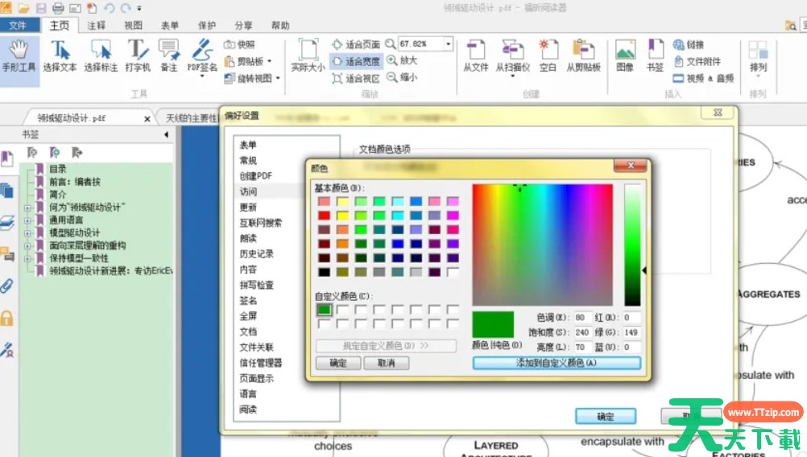Switch to the 注释 ribbon tab
The height and width of the screenshot is (457, 807).
(x=97, y=26)
